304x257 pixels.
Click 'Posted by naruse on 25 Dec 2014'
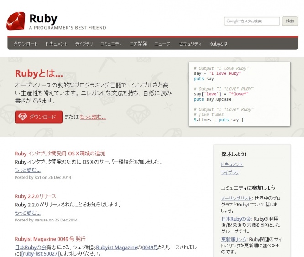[46, 220]
